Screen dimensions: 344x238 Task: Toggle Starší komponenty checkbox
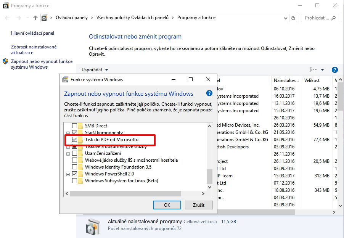point(75,132)
